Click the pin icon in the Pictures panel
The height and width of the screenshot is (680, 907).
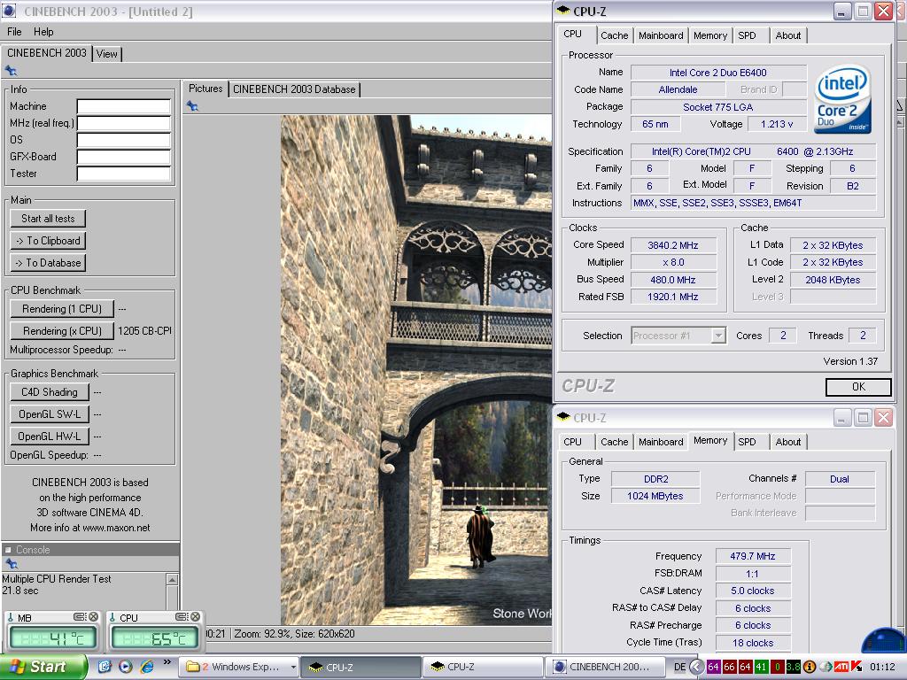[x=192, y=106]
